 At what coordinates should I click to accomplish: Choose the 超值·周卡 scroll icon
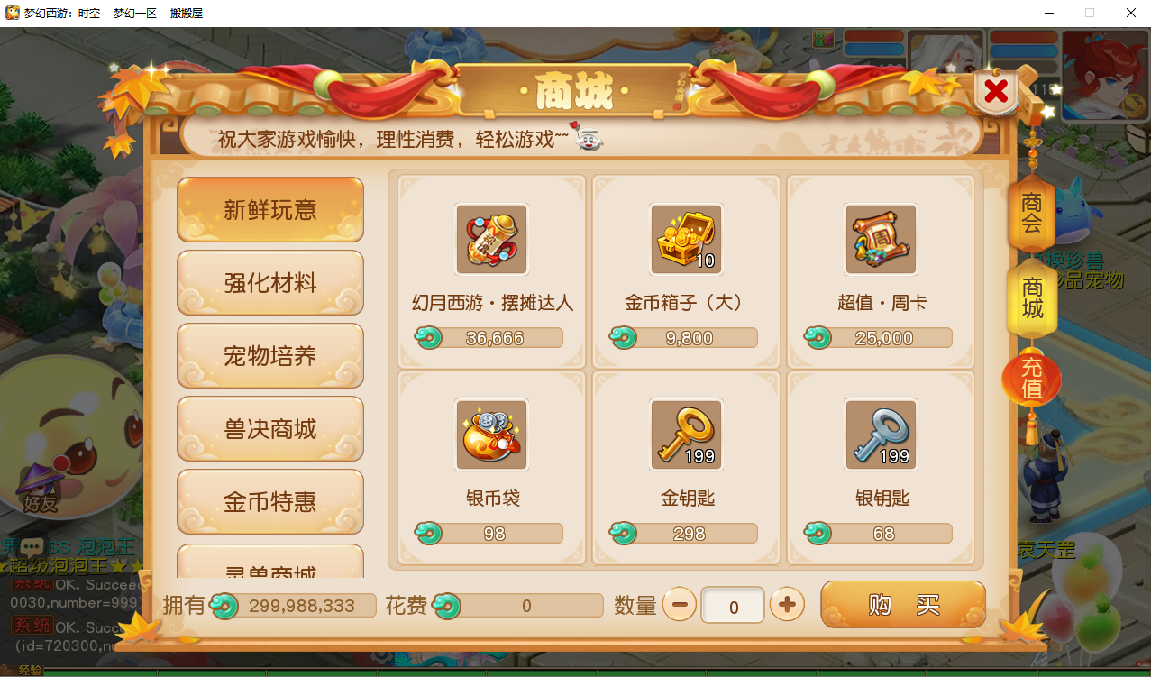[x=881, y=239]
